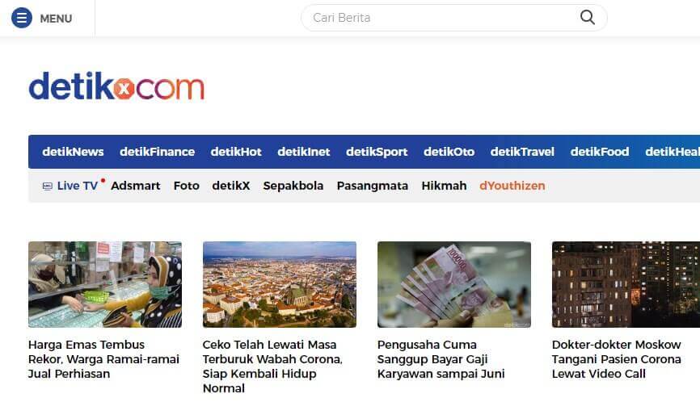Go to detikFood section
The width and height of the screenshot is (700, 402).
(x=600, y=152)
